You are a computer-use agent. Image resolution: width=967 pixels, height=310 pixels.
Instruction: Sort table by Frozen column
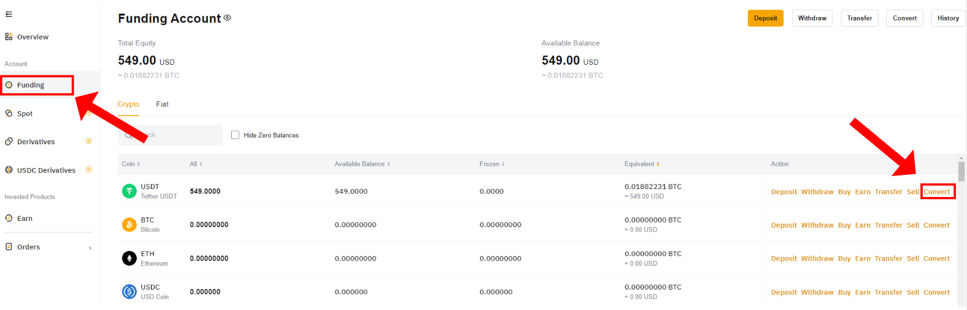click(x=492, y=164)
